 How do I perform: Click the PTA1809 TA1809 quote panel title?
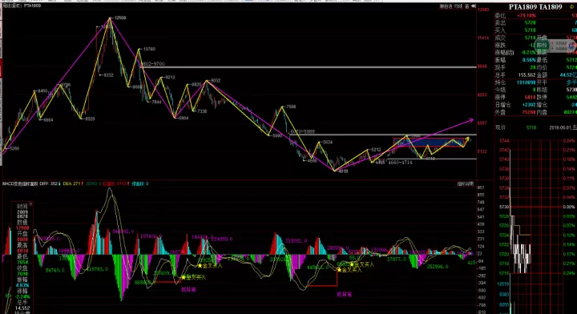535,7
